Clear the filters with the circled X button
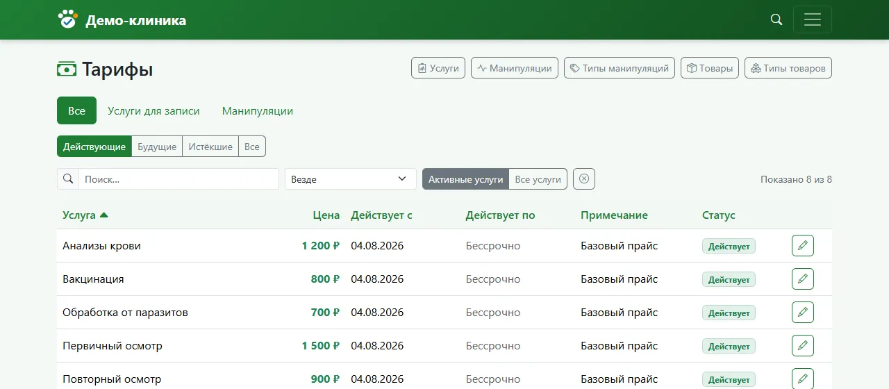 [x=584, y=179]
